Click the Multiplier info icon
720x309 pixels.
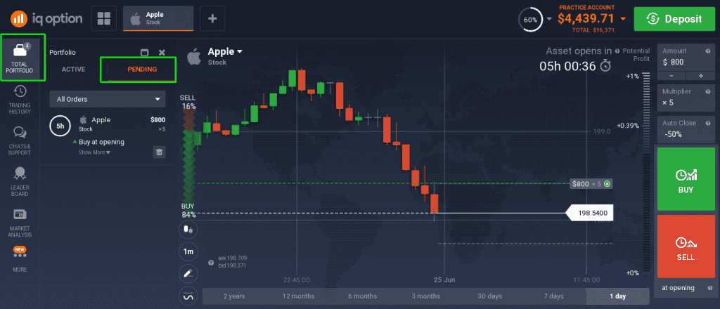pos(708,91)
